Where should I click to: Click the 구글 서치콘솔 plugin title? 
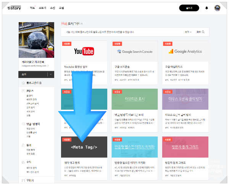point(122,67)
